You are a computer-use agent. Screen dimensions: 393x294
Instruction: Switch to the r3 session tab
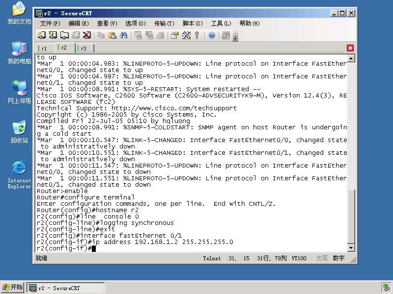tap(84, 48)
